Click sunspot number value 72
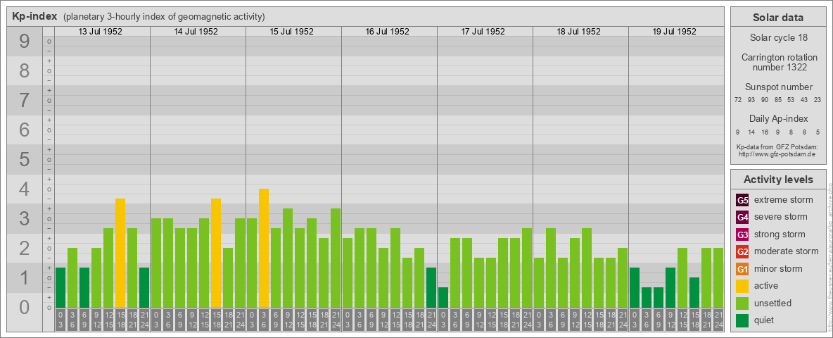 [738, 100]
